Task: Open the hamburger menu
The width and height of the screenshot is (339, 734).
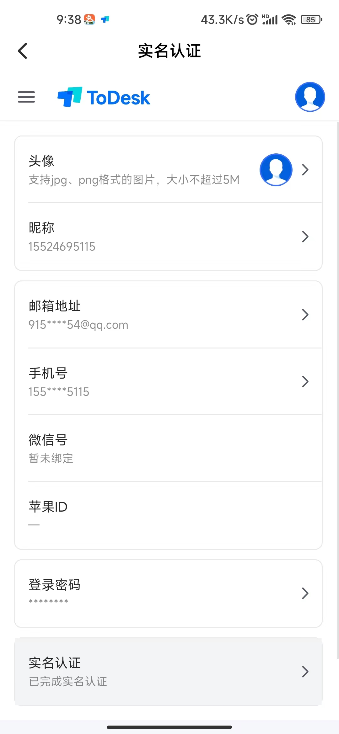Action: (x=26, y=97)
